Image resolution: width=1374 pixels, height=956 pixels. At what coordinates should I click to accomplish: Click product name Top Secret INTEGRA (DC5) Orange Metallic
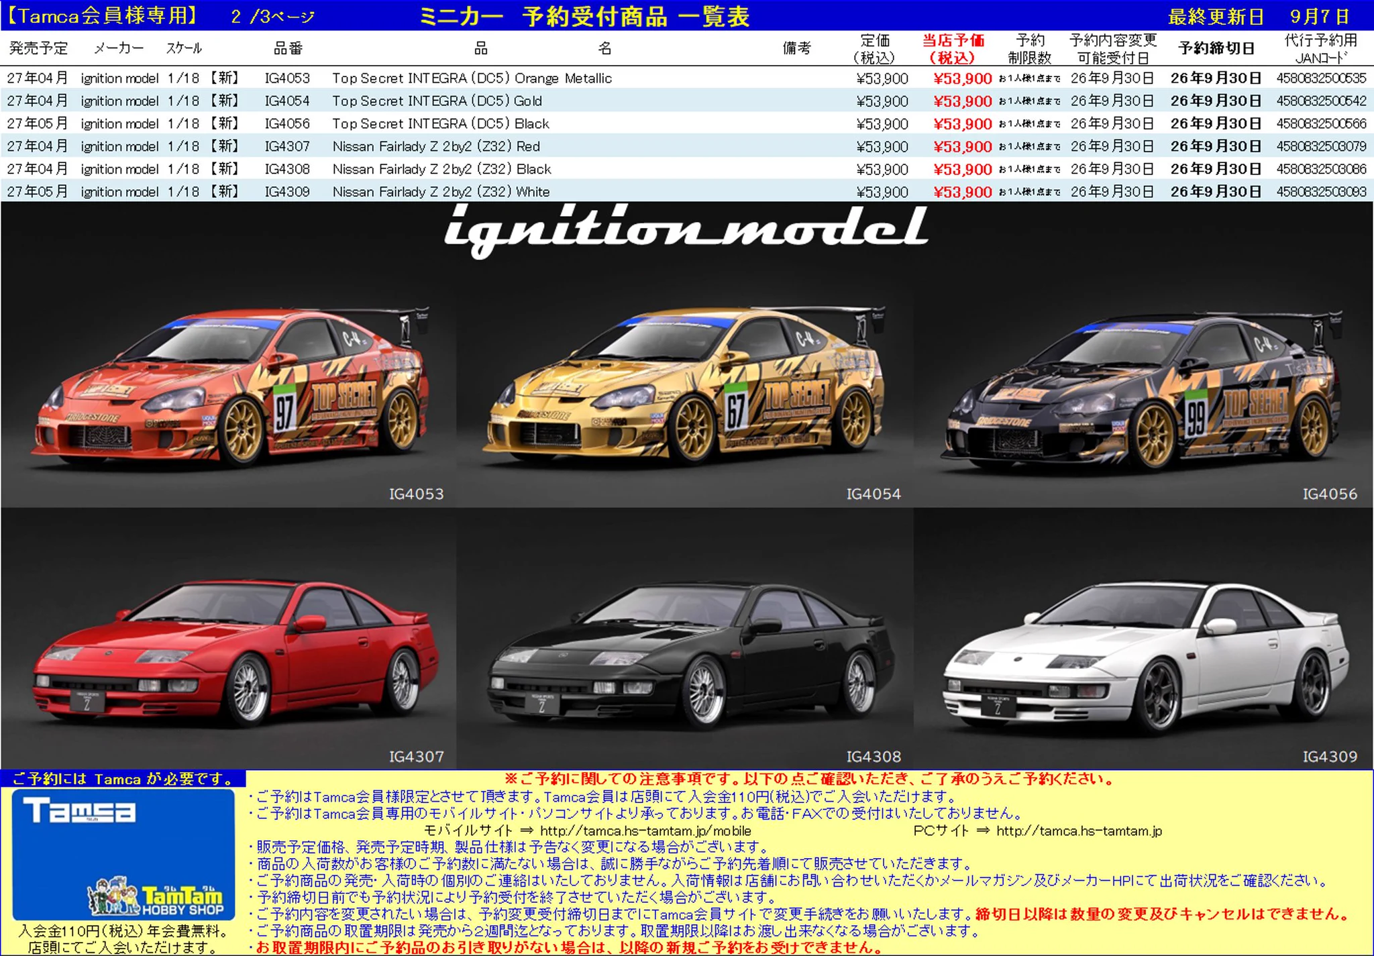point(472,78)
